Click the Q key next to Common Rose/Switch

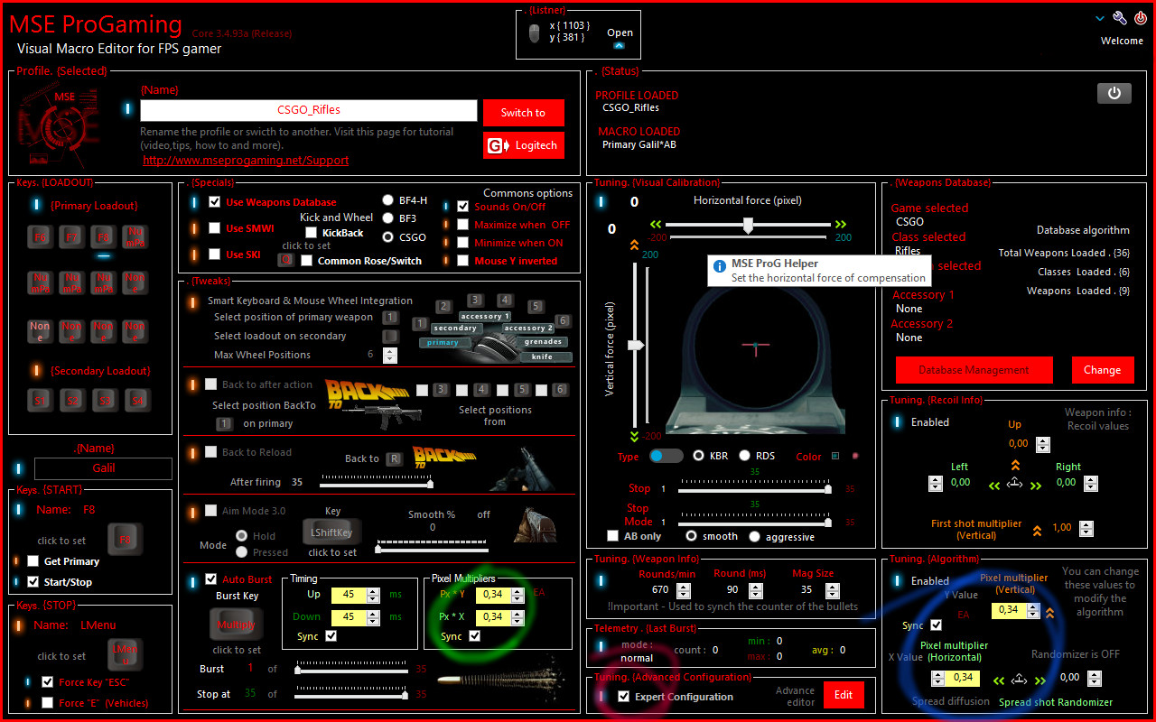pos(286,260)
